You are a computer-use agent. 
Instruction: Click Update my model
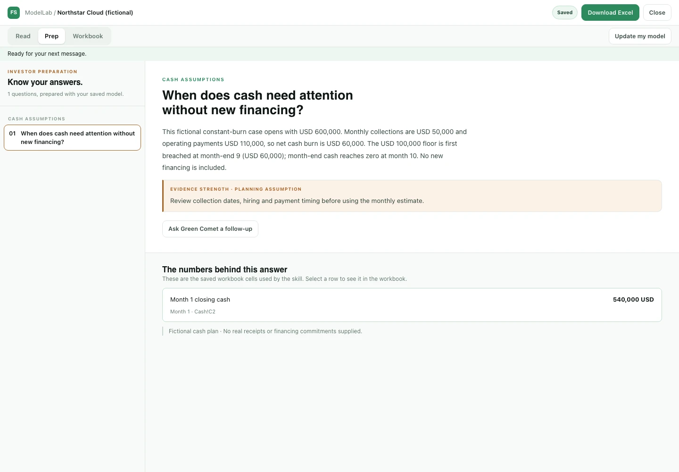coord(640,36)
